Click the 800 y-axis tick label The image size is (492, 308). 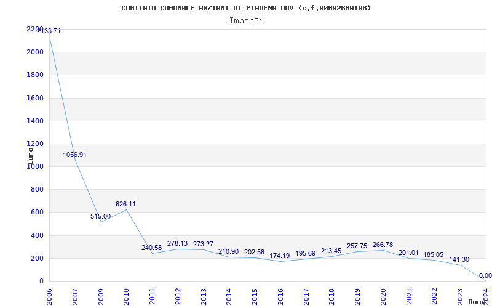tap(37, 190)
